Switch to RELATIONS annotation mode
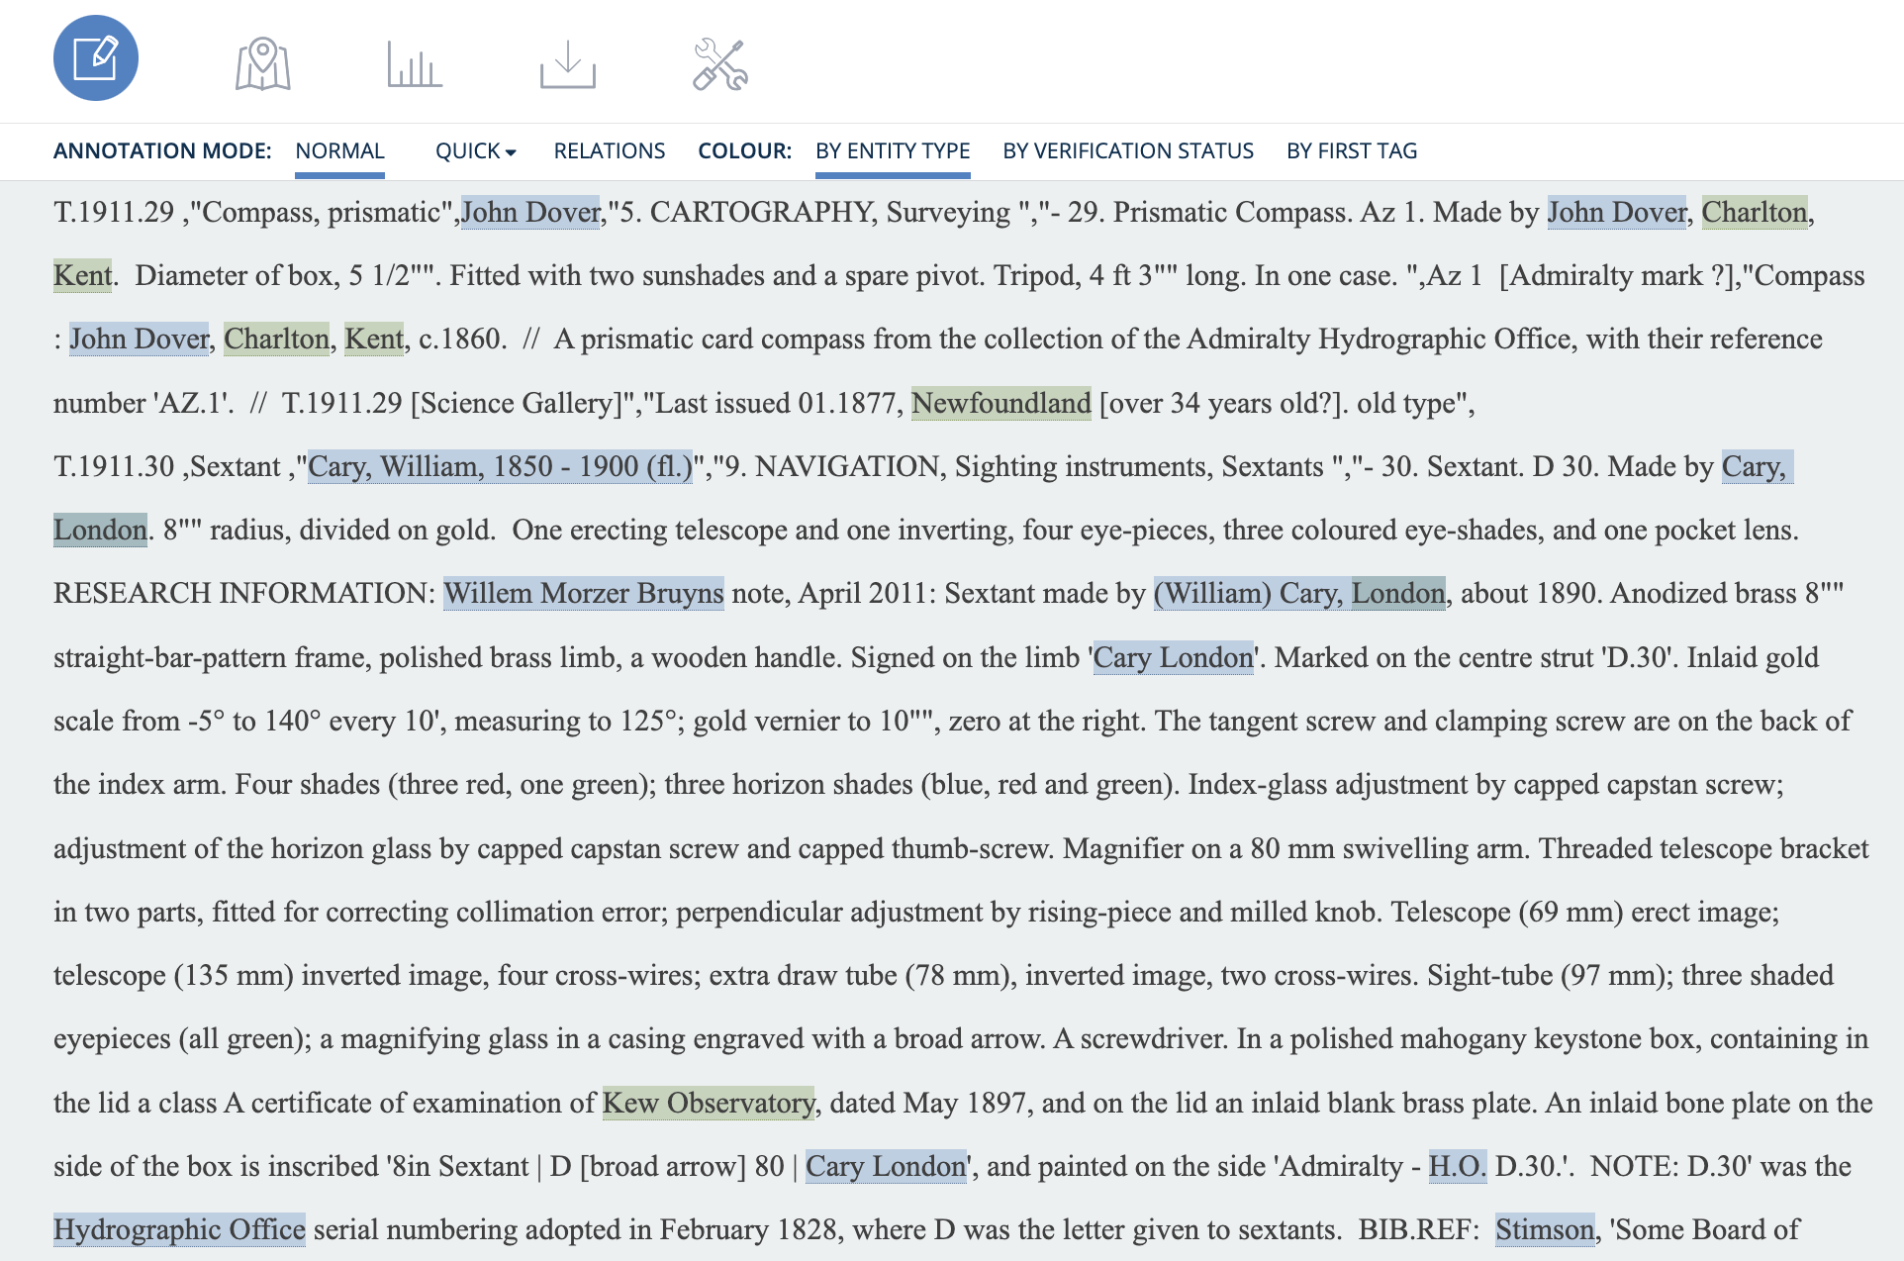 pyautogui.click(x=609, y=150)
